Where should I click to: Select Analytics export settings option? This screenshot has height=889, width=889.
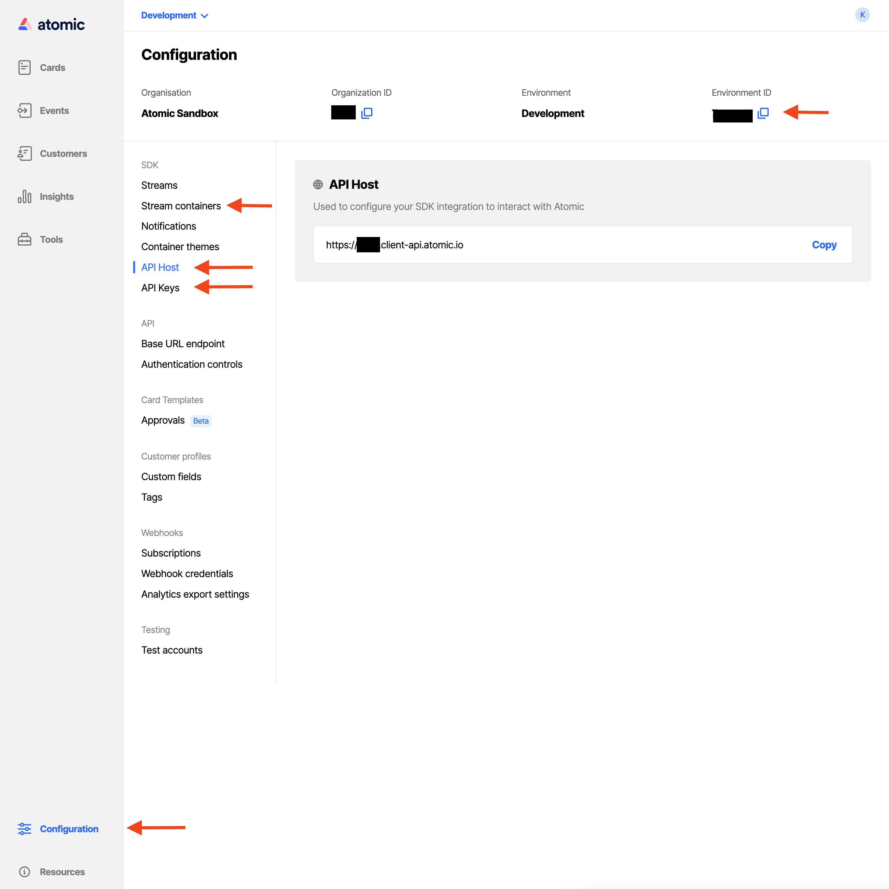pos(195,593)
